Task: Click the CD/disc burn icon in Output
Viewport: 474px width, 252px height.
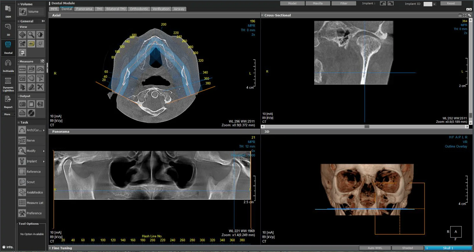Action: (31, 113)
